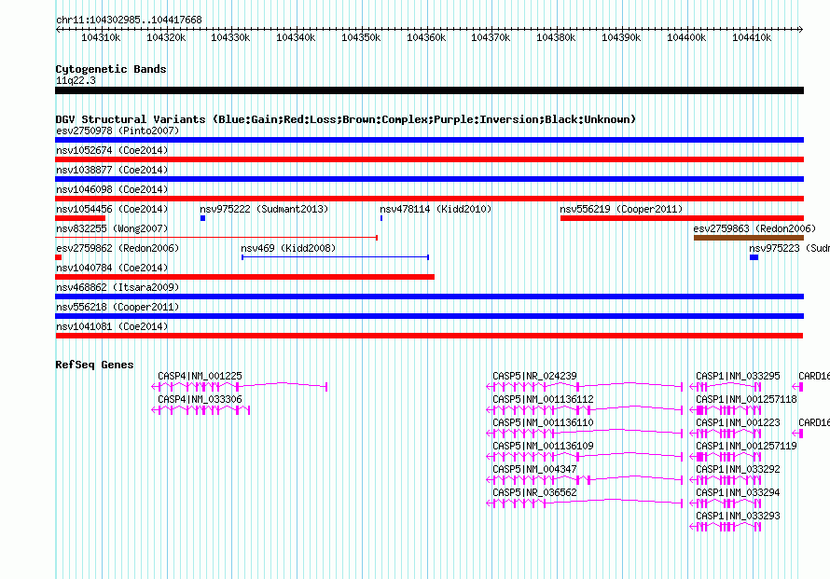Select the esv2759862 (Redon2006) variant label
The width and height of the screenshot is (830, 579).
[118, 248]
